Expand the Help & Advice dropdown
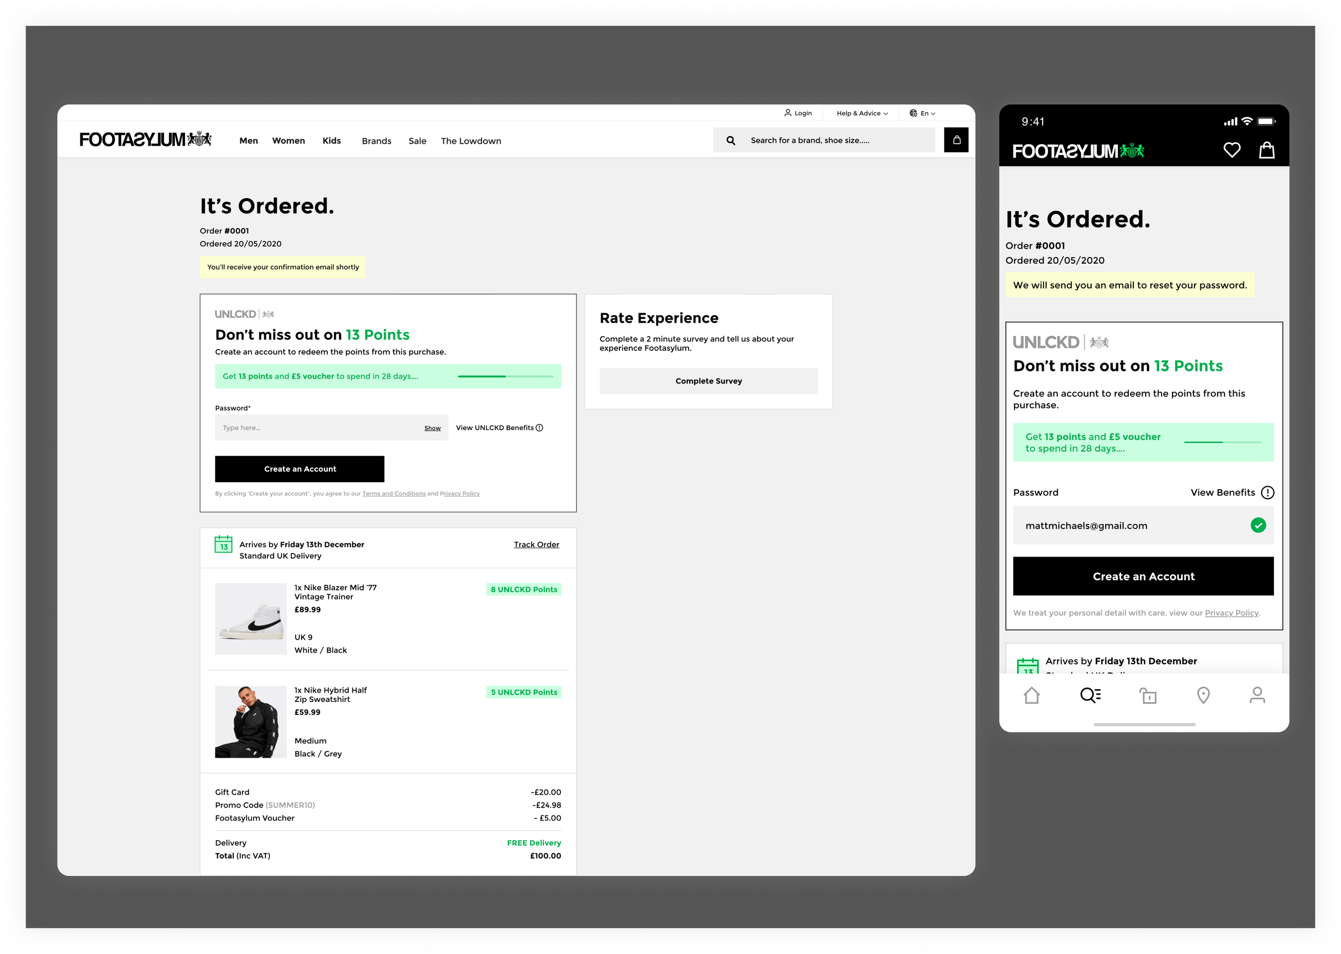1341x954 pixels. [862, 113]
